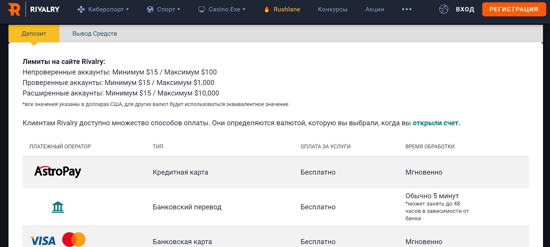This screenshot has height=247, width=550.
Task: Click the ВРЕМЯ ОБРАБОТКИ column header
Action: [430, 147]
